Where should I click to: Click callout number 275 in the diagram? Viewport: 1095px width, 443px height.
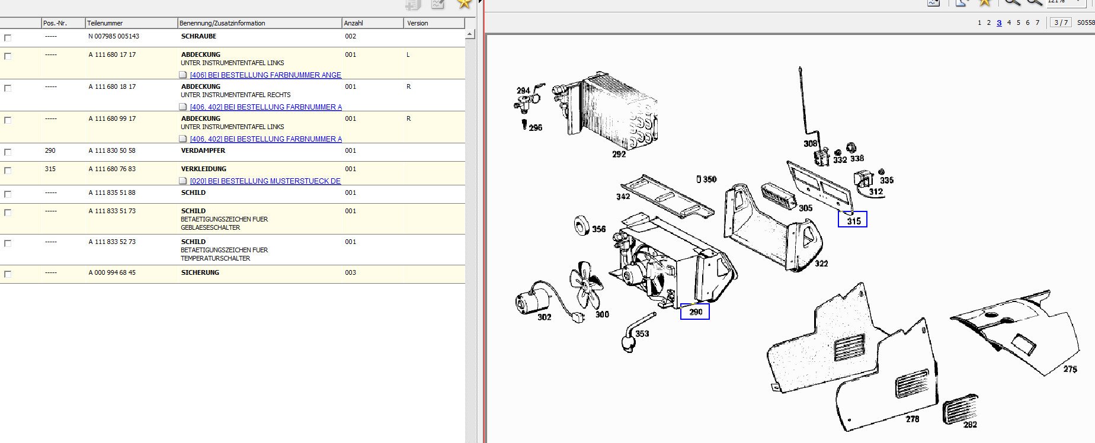1070,369
